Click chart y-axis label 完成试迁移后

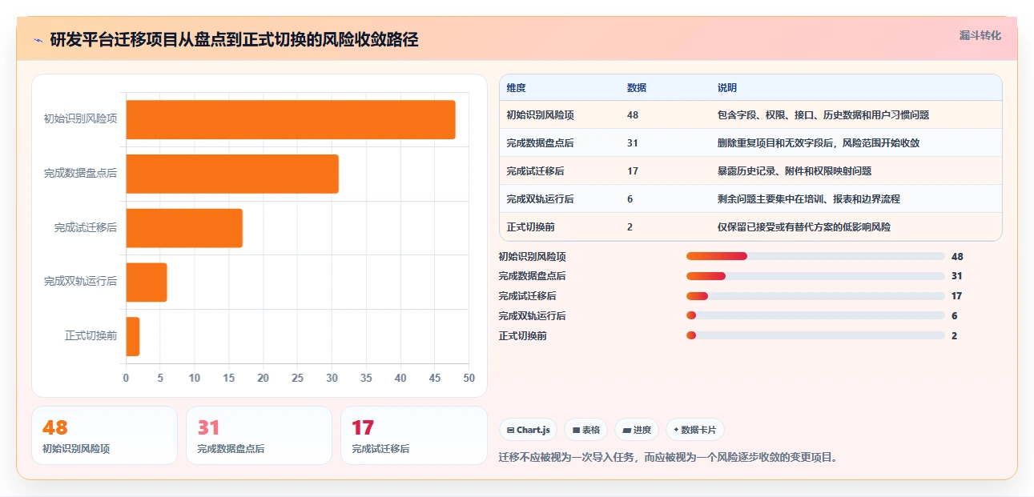click(86, 227)
